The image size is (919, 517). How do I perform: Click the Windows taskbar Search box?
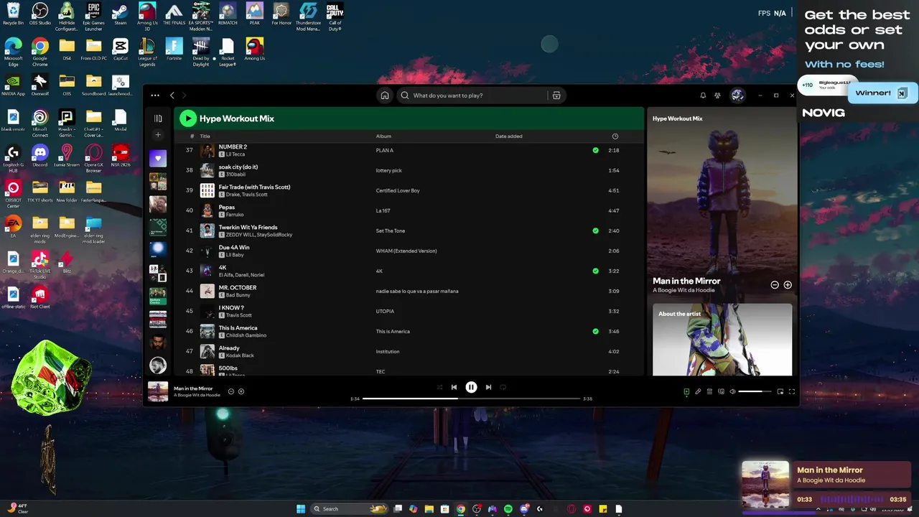(349, 509)
